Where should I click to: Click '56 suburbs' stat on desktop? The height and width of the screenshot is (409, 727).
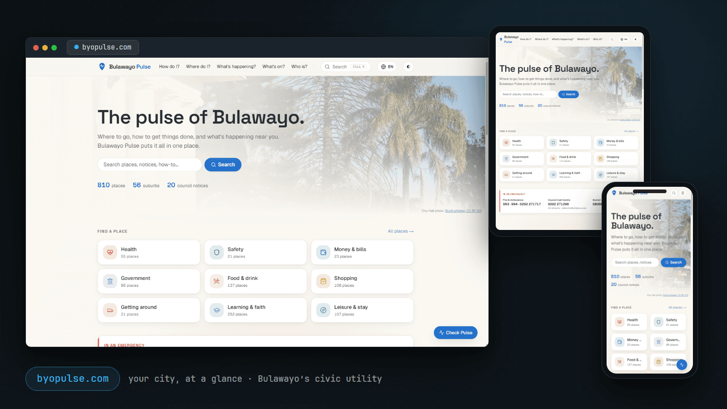pyautogui.click(x=146, y=185)
